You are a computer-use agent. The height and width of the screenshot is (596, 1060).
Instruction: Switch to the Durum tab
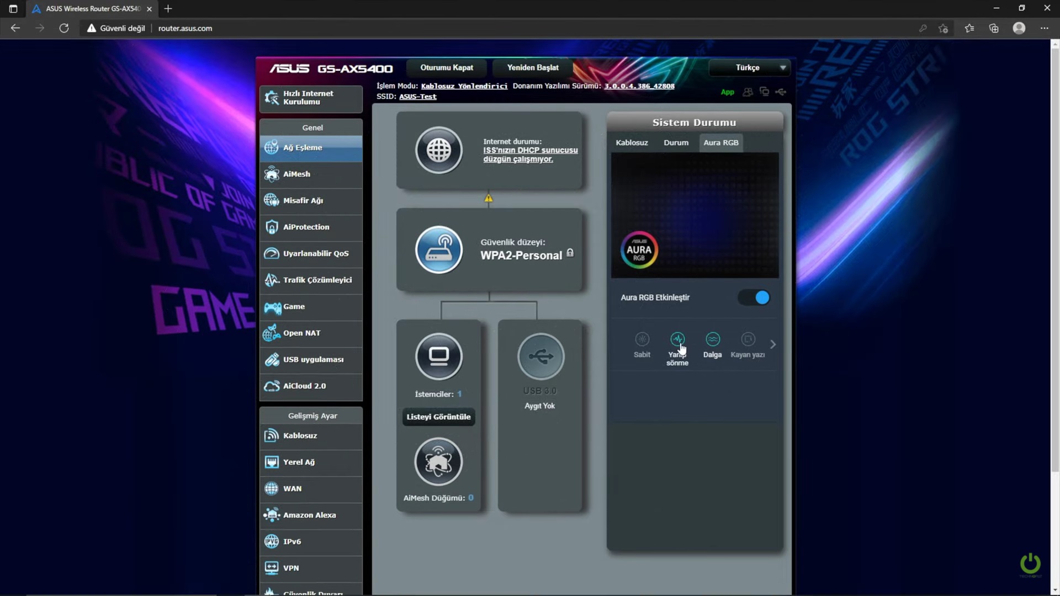click(x=676, y=142)
